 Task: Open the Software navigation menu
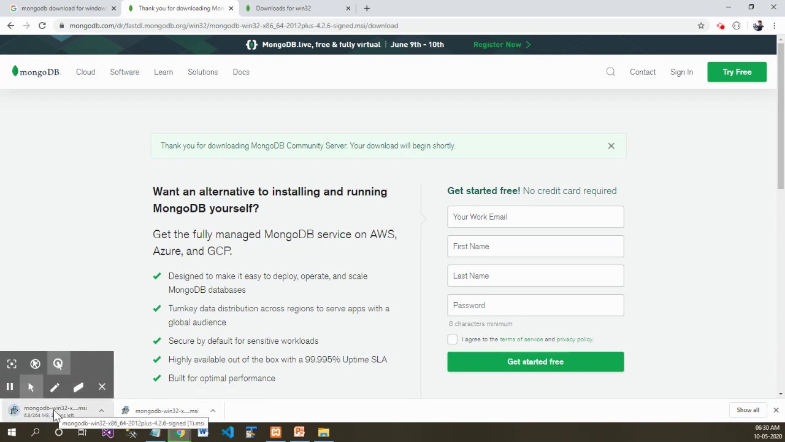(124, 72)
